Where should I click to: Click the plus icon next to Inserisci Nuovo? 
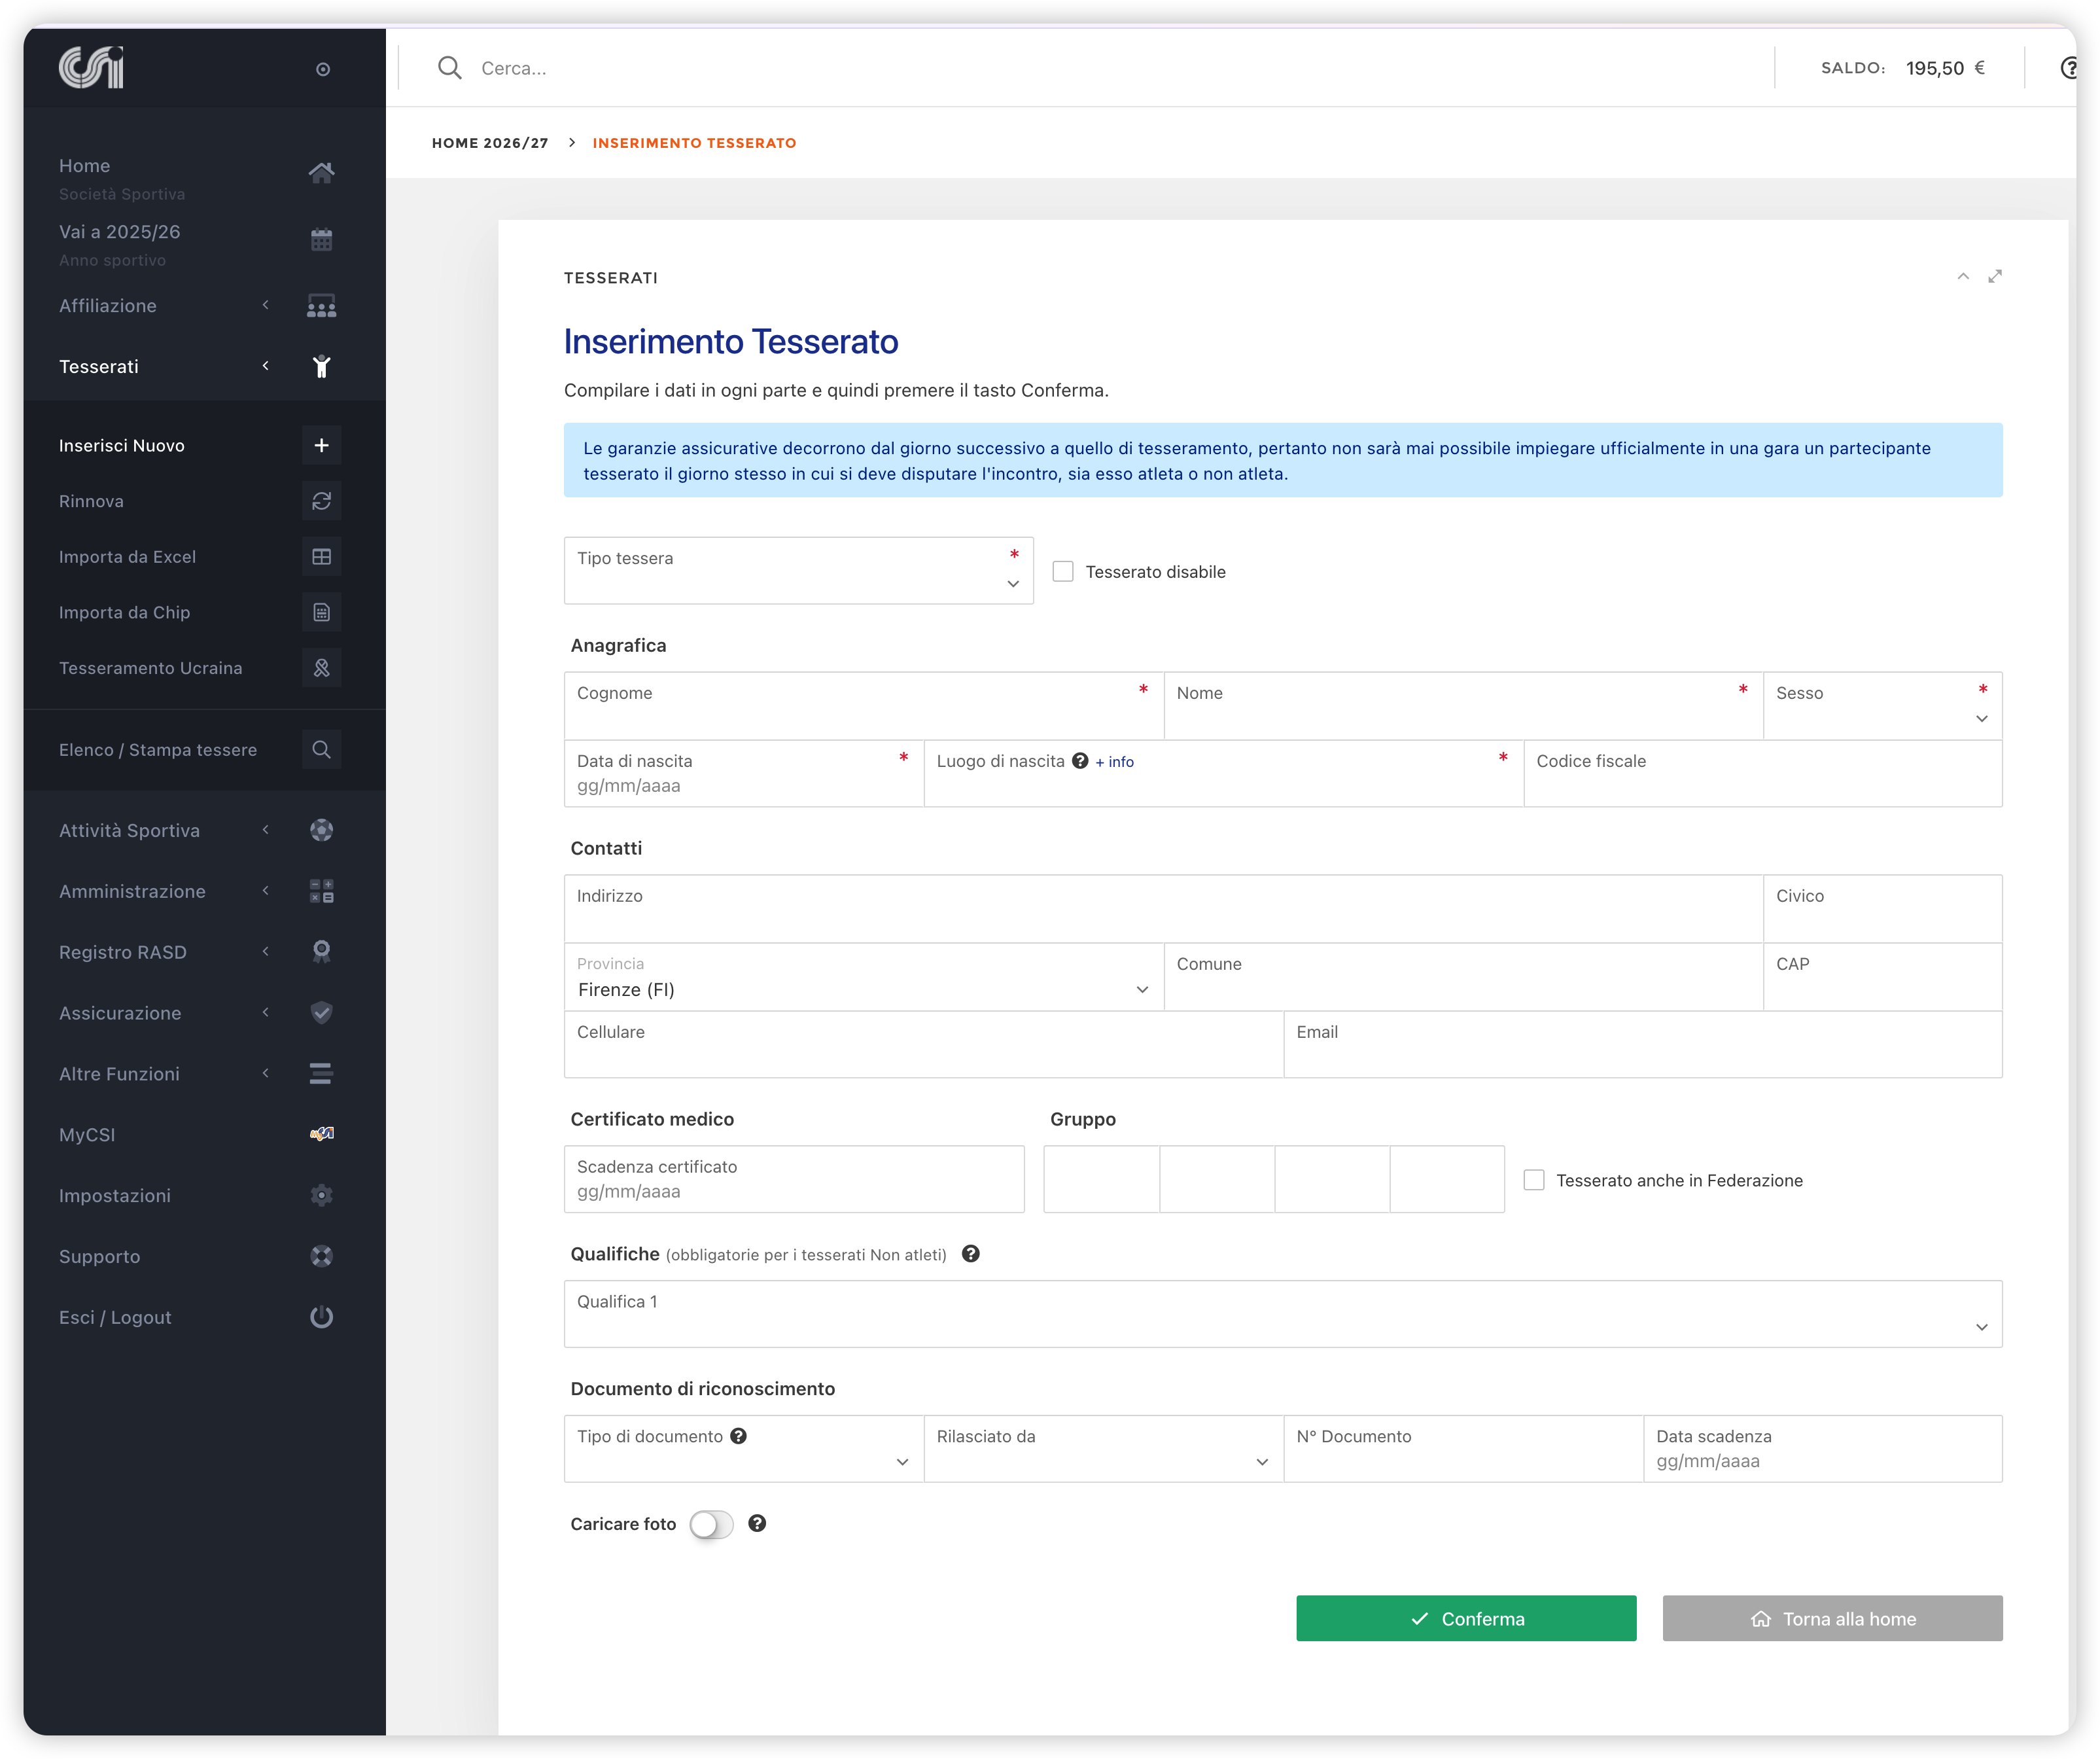[321, 445]
